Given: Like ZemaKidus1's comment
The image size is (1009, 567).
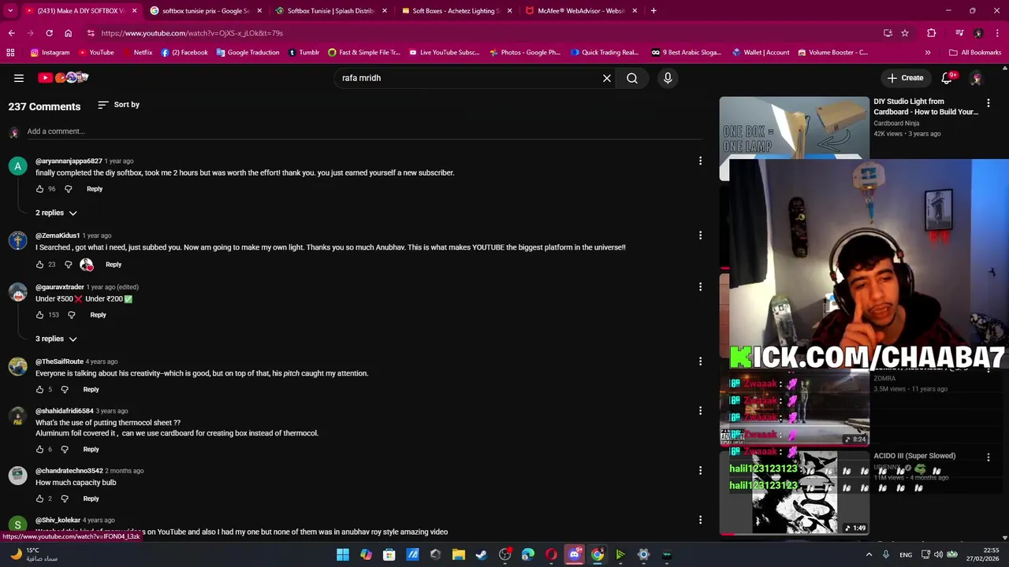Looking at the screenshot, I should (39, 265).
